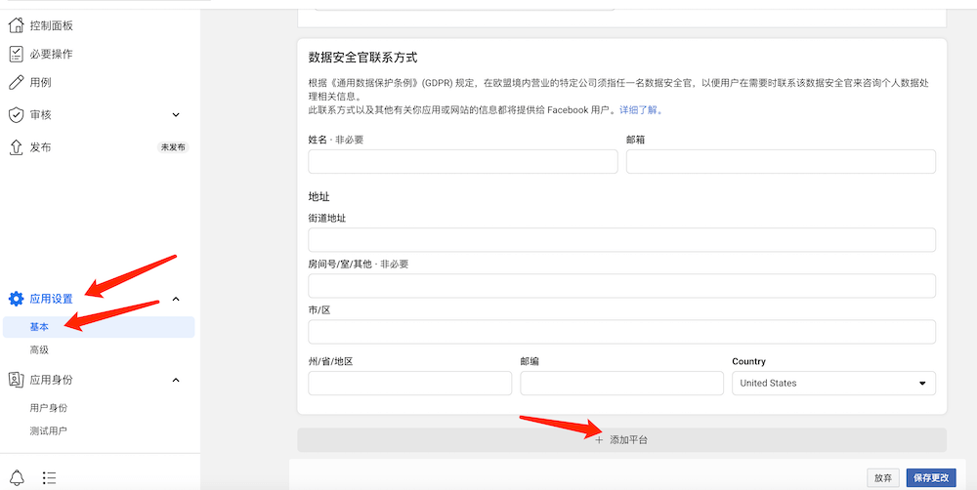Collapse the 应用身份 section chevron
Screen dimensions: 977x490
pos(176,380)
